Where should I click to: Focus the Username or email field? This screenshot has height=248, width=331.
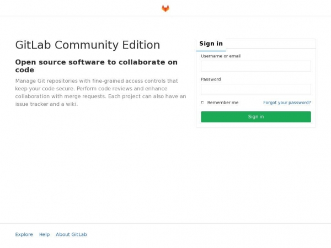[x=255, y=66]
